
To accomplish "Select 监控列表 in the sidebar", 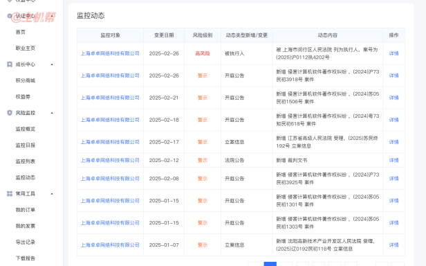I will click(x=26, y=161).
